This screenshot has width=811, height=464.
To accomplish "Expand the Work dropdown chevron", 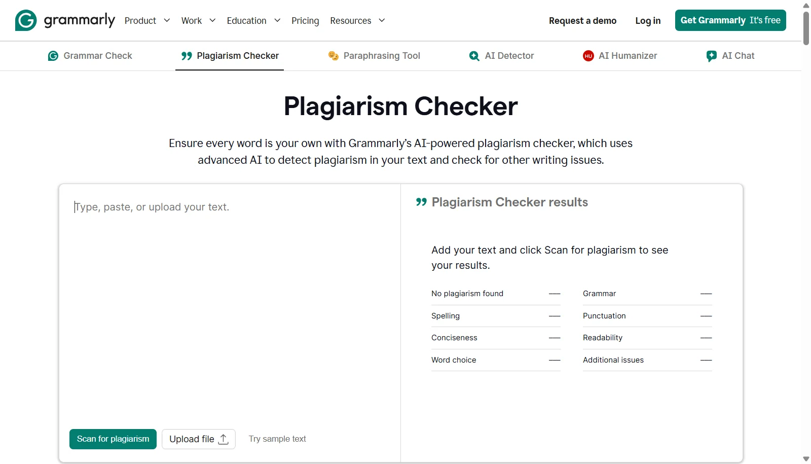I will coord(212,20).
